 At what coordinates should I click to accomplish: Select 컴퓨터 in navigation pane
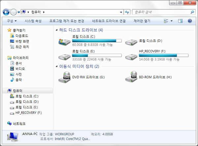point(17,91)
